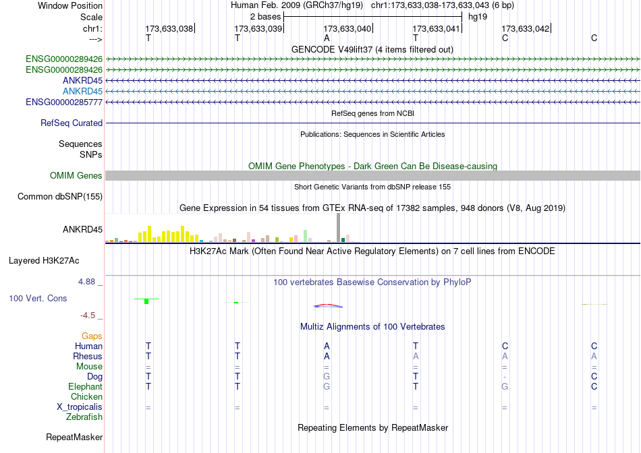
Task: Open the RefSeq genes from NCBI title
Action: point(372,113)
